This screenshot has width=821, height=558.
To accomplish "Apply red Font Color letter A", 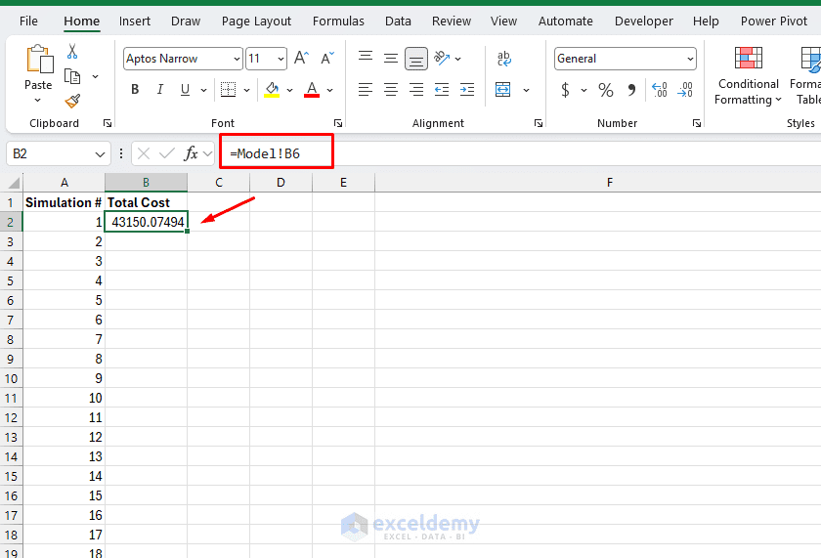I will point(312,90).
